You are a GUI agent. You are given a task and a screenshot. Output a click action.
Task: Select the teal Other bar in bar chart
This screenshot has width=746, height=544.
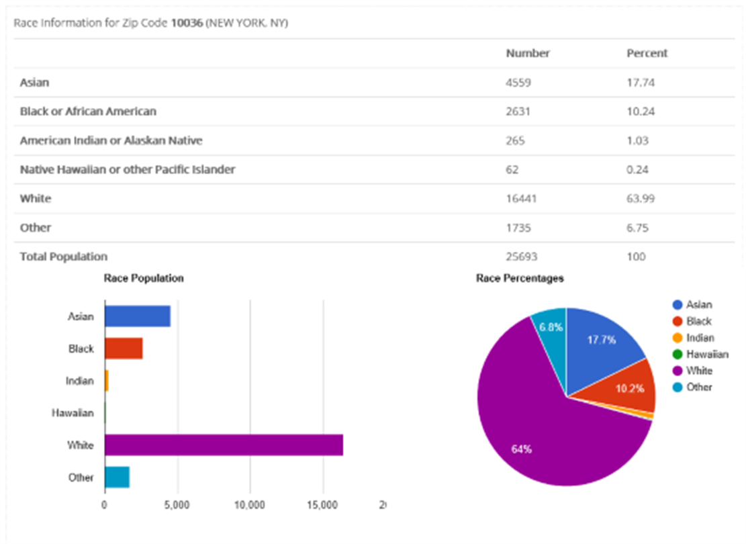click(117, 478)
